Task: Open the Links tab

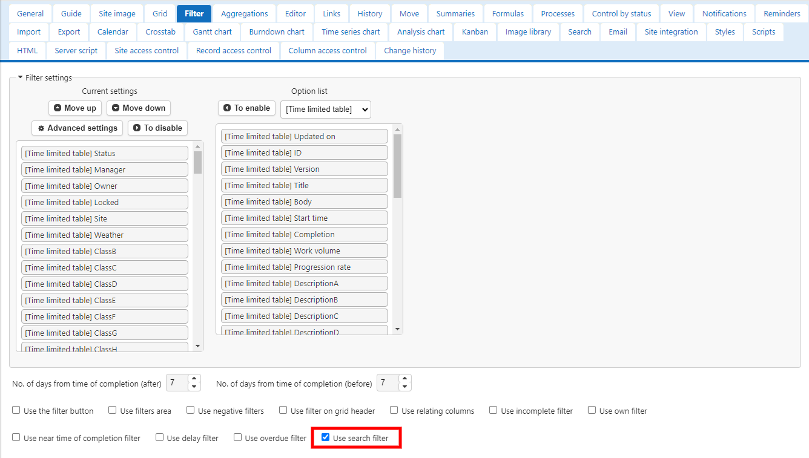Action: point(332,13)
